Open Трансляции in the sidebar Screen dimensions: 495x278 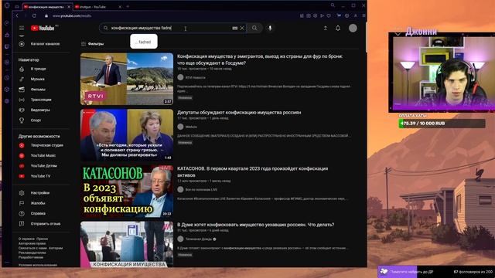point(41,100)
